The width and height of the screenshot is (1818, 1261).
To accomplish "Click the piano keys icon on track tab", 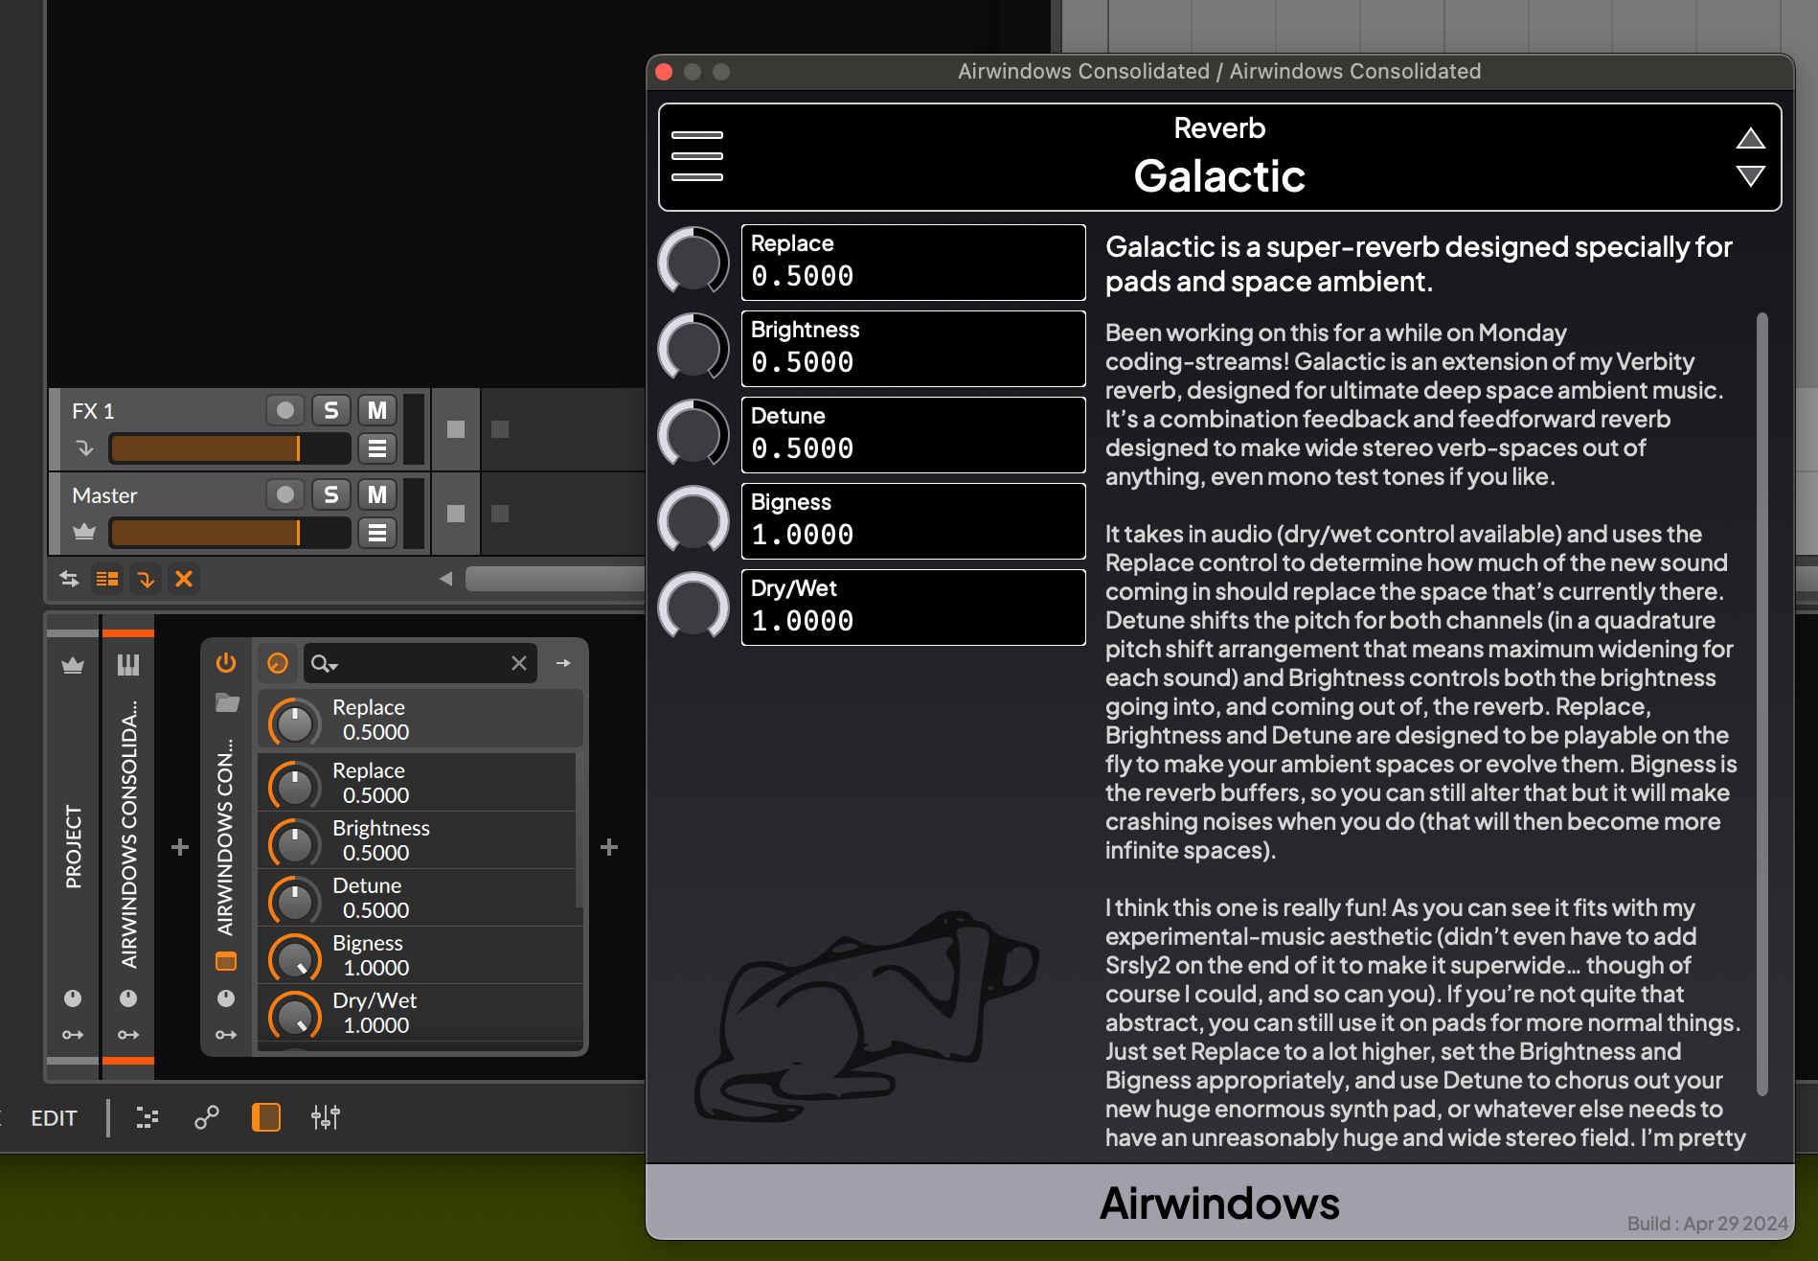I will coord(128,665).
